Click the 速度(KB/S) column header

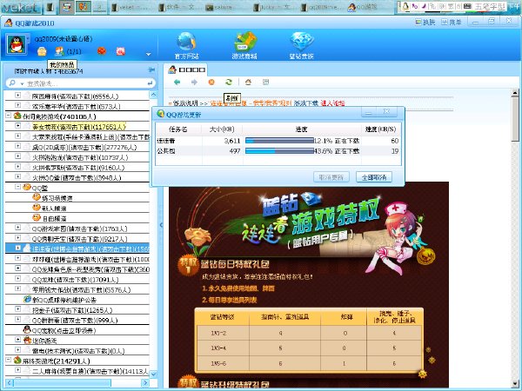click(380, 129)
